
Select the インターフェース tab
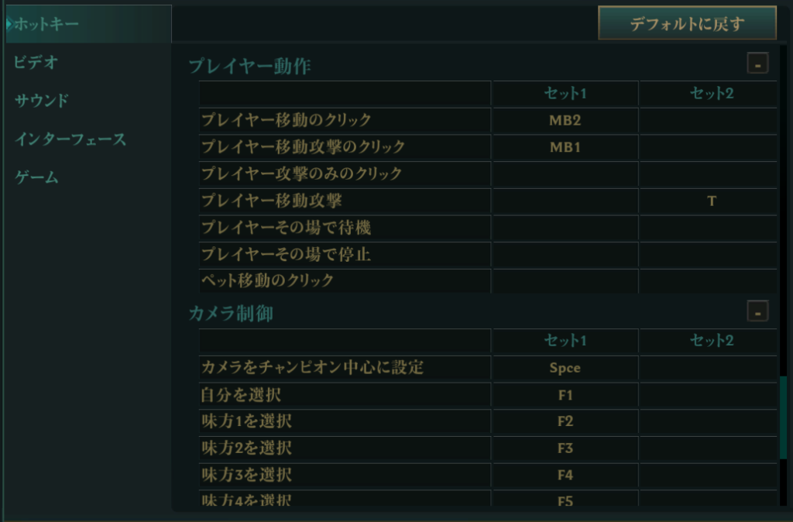coord(70,139)
